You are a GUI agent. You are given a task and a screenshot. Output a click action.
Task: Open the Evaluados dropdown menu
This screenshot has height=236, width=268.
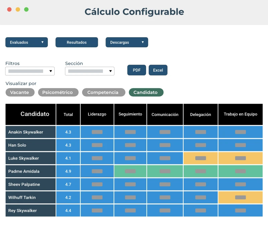[x=26, y=42]
